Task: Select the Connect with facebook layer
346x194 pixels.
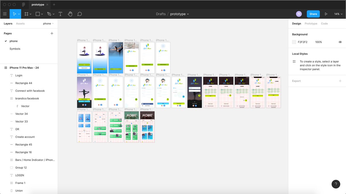Action: [30, 91]
